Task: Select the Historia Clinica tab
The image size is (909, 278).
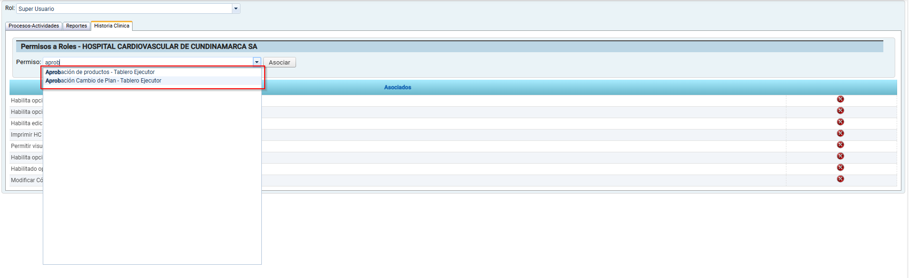Action: tap(112, 26)
